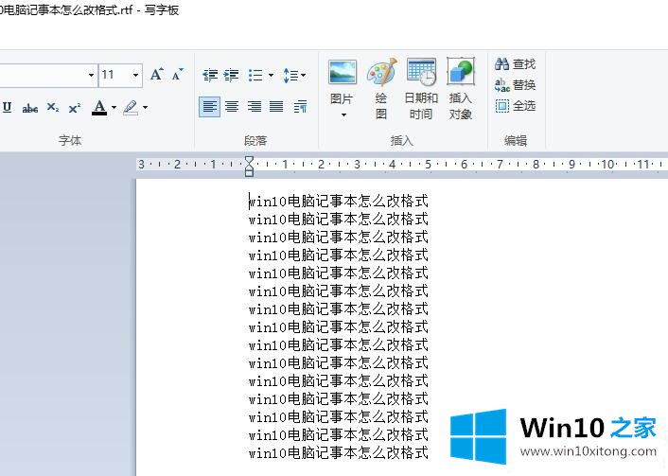Toggle subscript formatting

tap(53, 107)
